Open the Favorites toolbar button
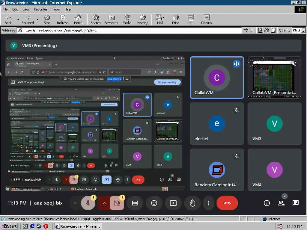Image resolution: width=307 pixels, height=230 pixels. click(x=111, y=19)
